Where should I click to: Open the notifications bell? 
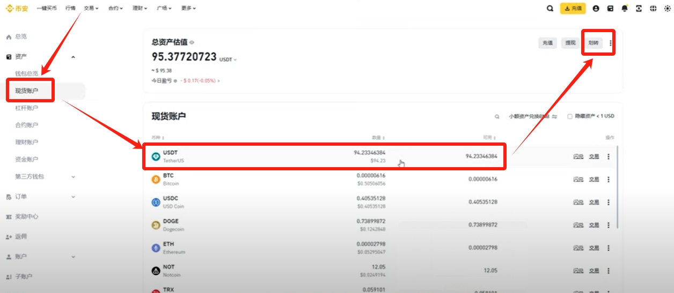pyautogui.click(x=625, y=9)
